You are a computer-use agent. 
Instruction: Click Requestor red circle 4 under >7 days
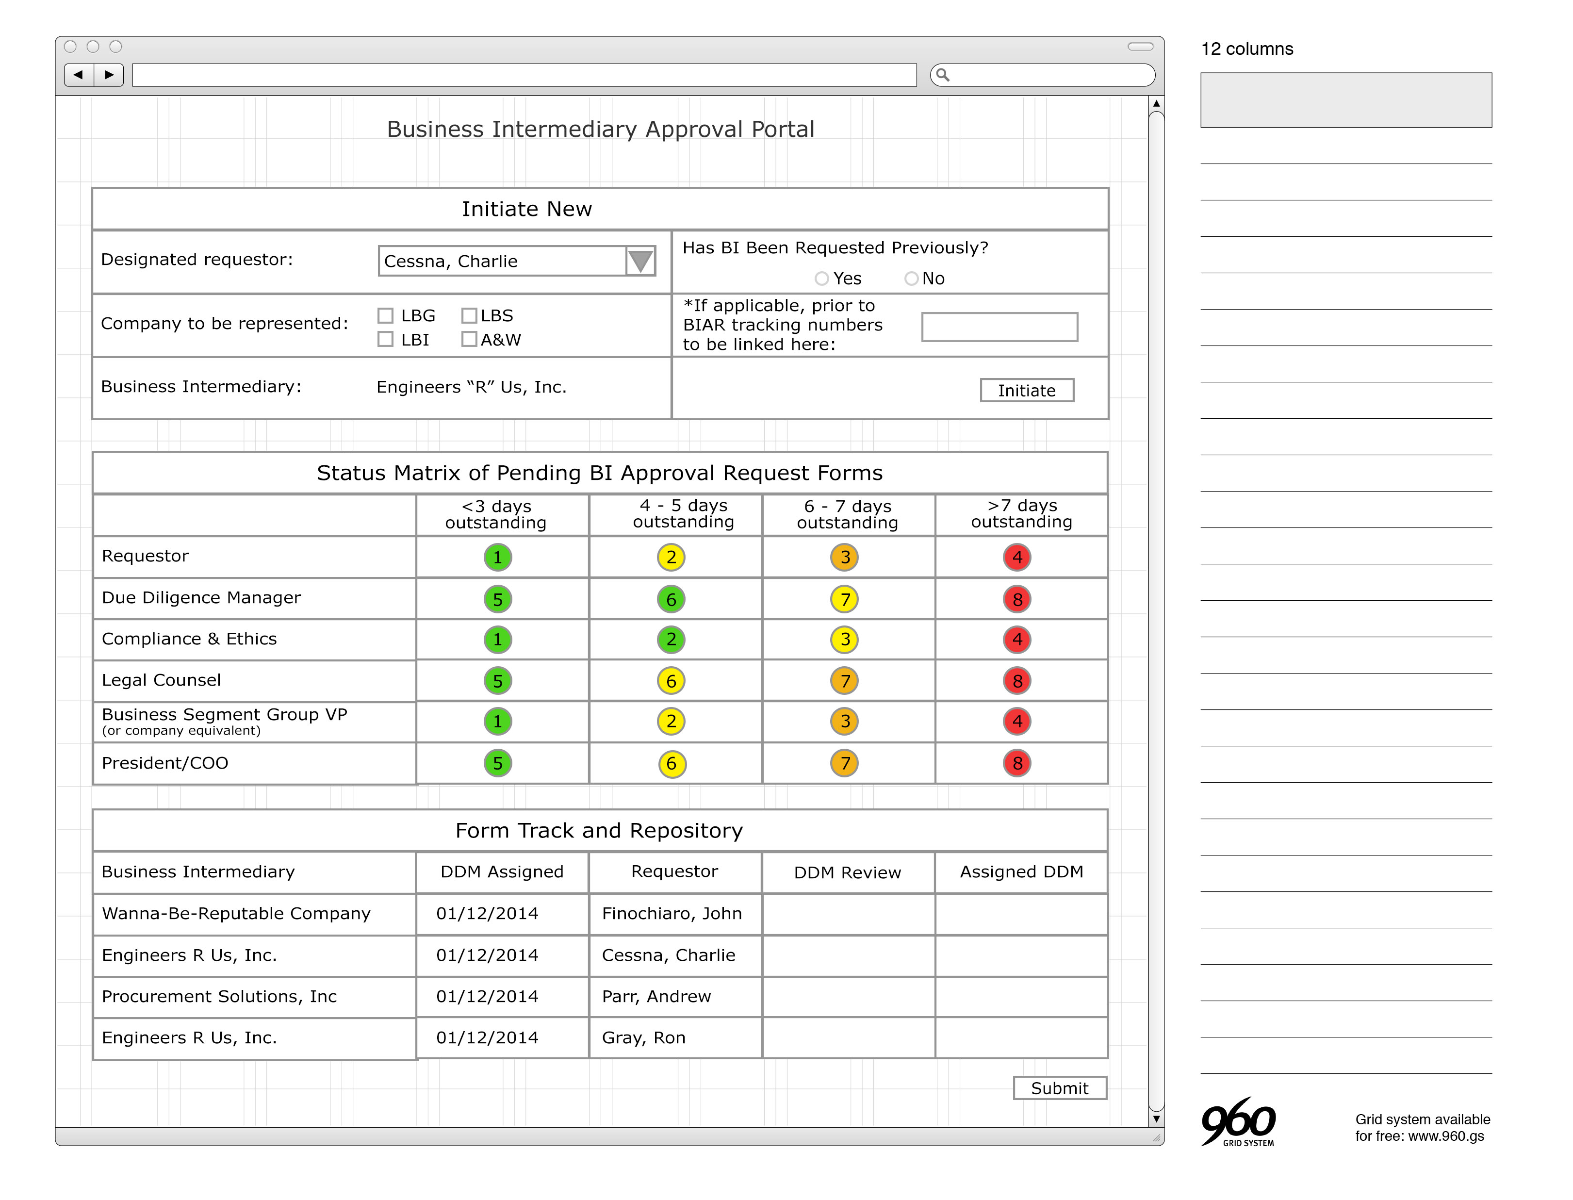click(x=1017, y=557)
